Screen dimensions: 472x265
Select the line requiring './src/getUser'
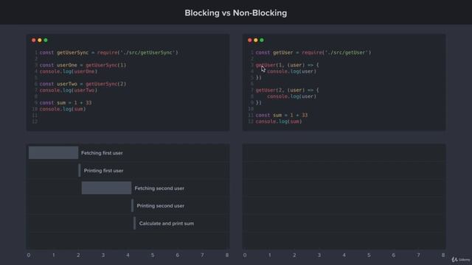tap(313, 52)
